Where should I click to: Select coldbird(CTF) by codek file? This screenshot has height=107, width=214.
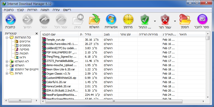[123, 48]
